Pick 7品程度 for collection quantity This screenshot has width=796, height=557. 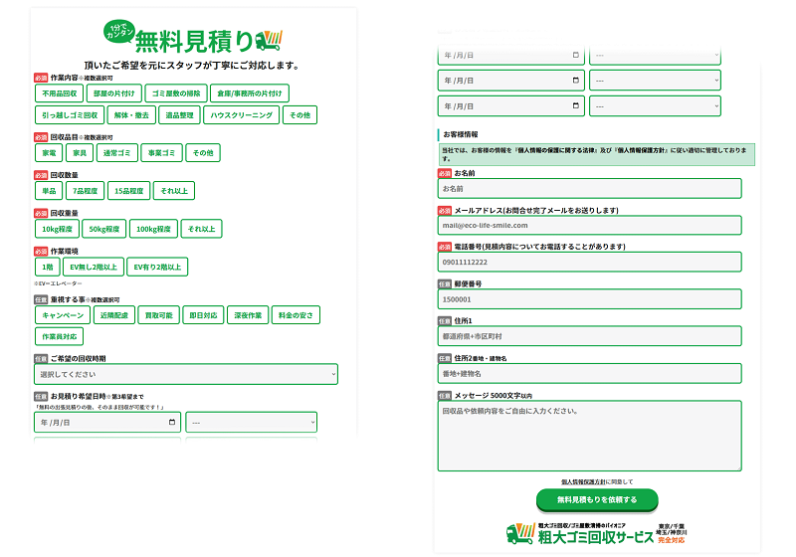click(85, 191)
